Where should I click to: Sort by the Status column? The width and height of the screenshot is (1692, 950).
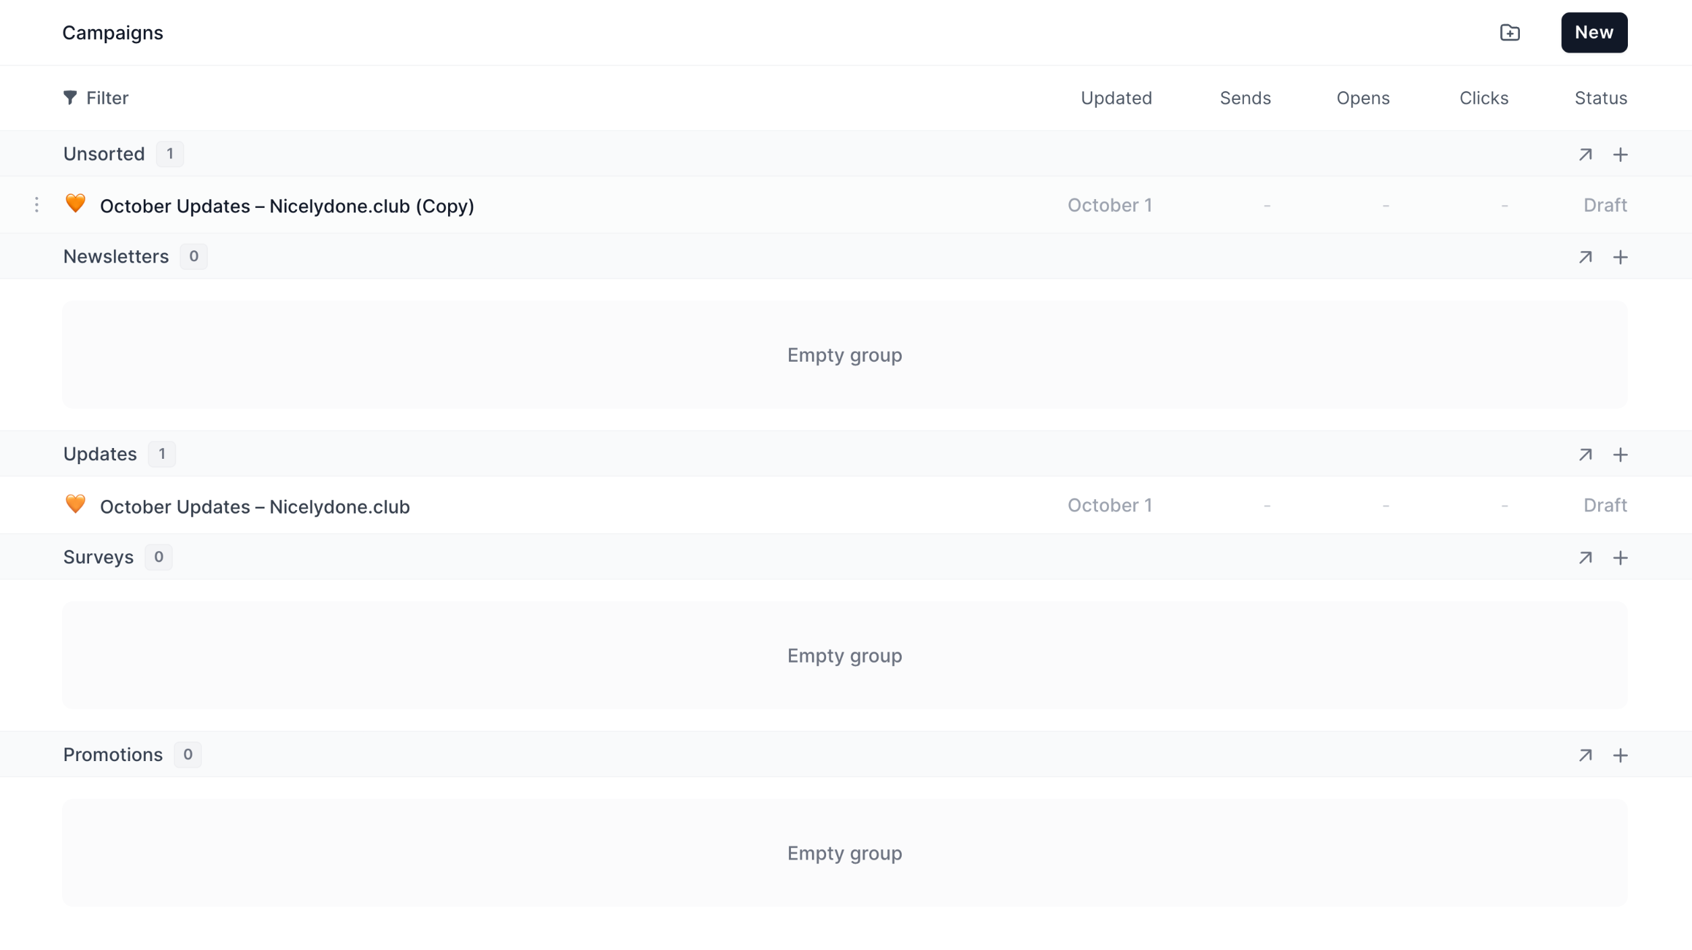[1600, 98]
